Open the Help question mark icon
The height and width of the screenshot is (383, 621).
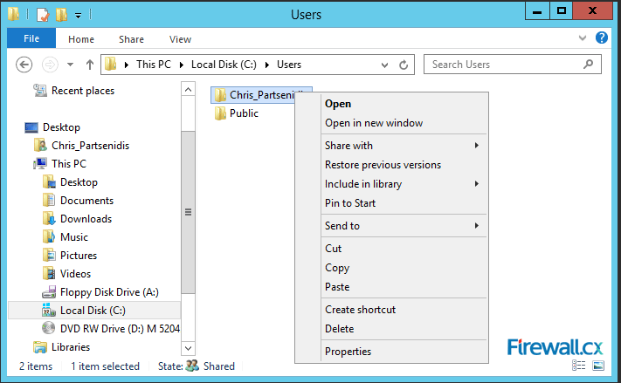[x=601, y=38]
